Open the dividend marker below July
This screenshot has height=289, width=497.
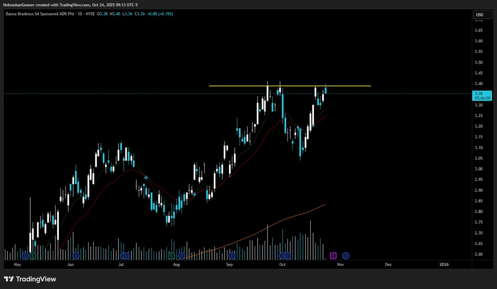coord(126,256)
